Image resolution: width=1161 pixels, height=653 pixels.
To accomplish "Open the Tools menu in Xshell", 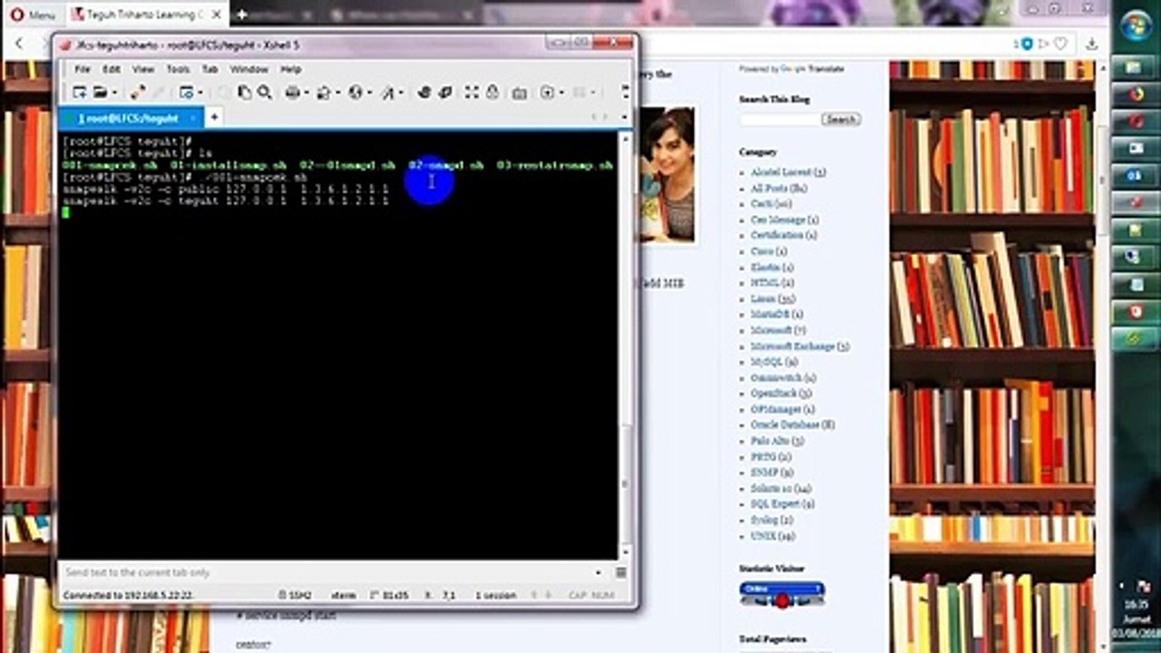I will [178, 69].
